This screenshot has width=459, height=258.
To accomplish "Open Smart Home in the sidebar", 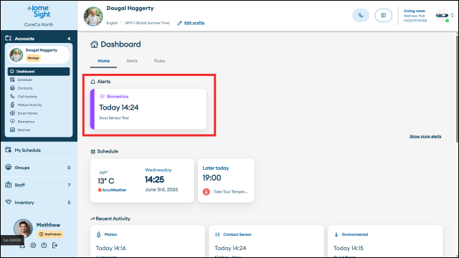I will 39,113.
